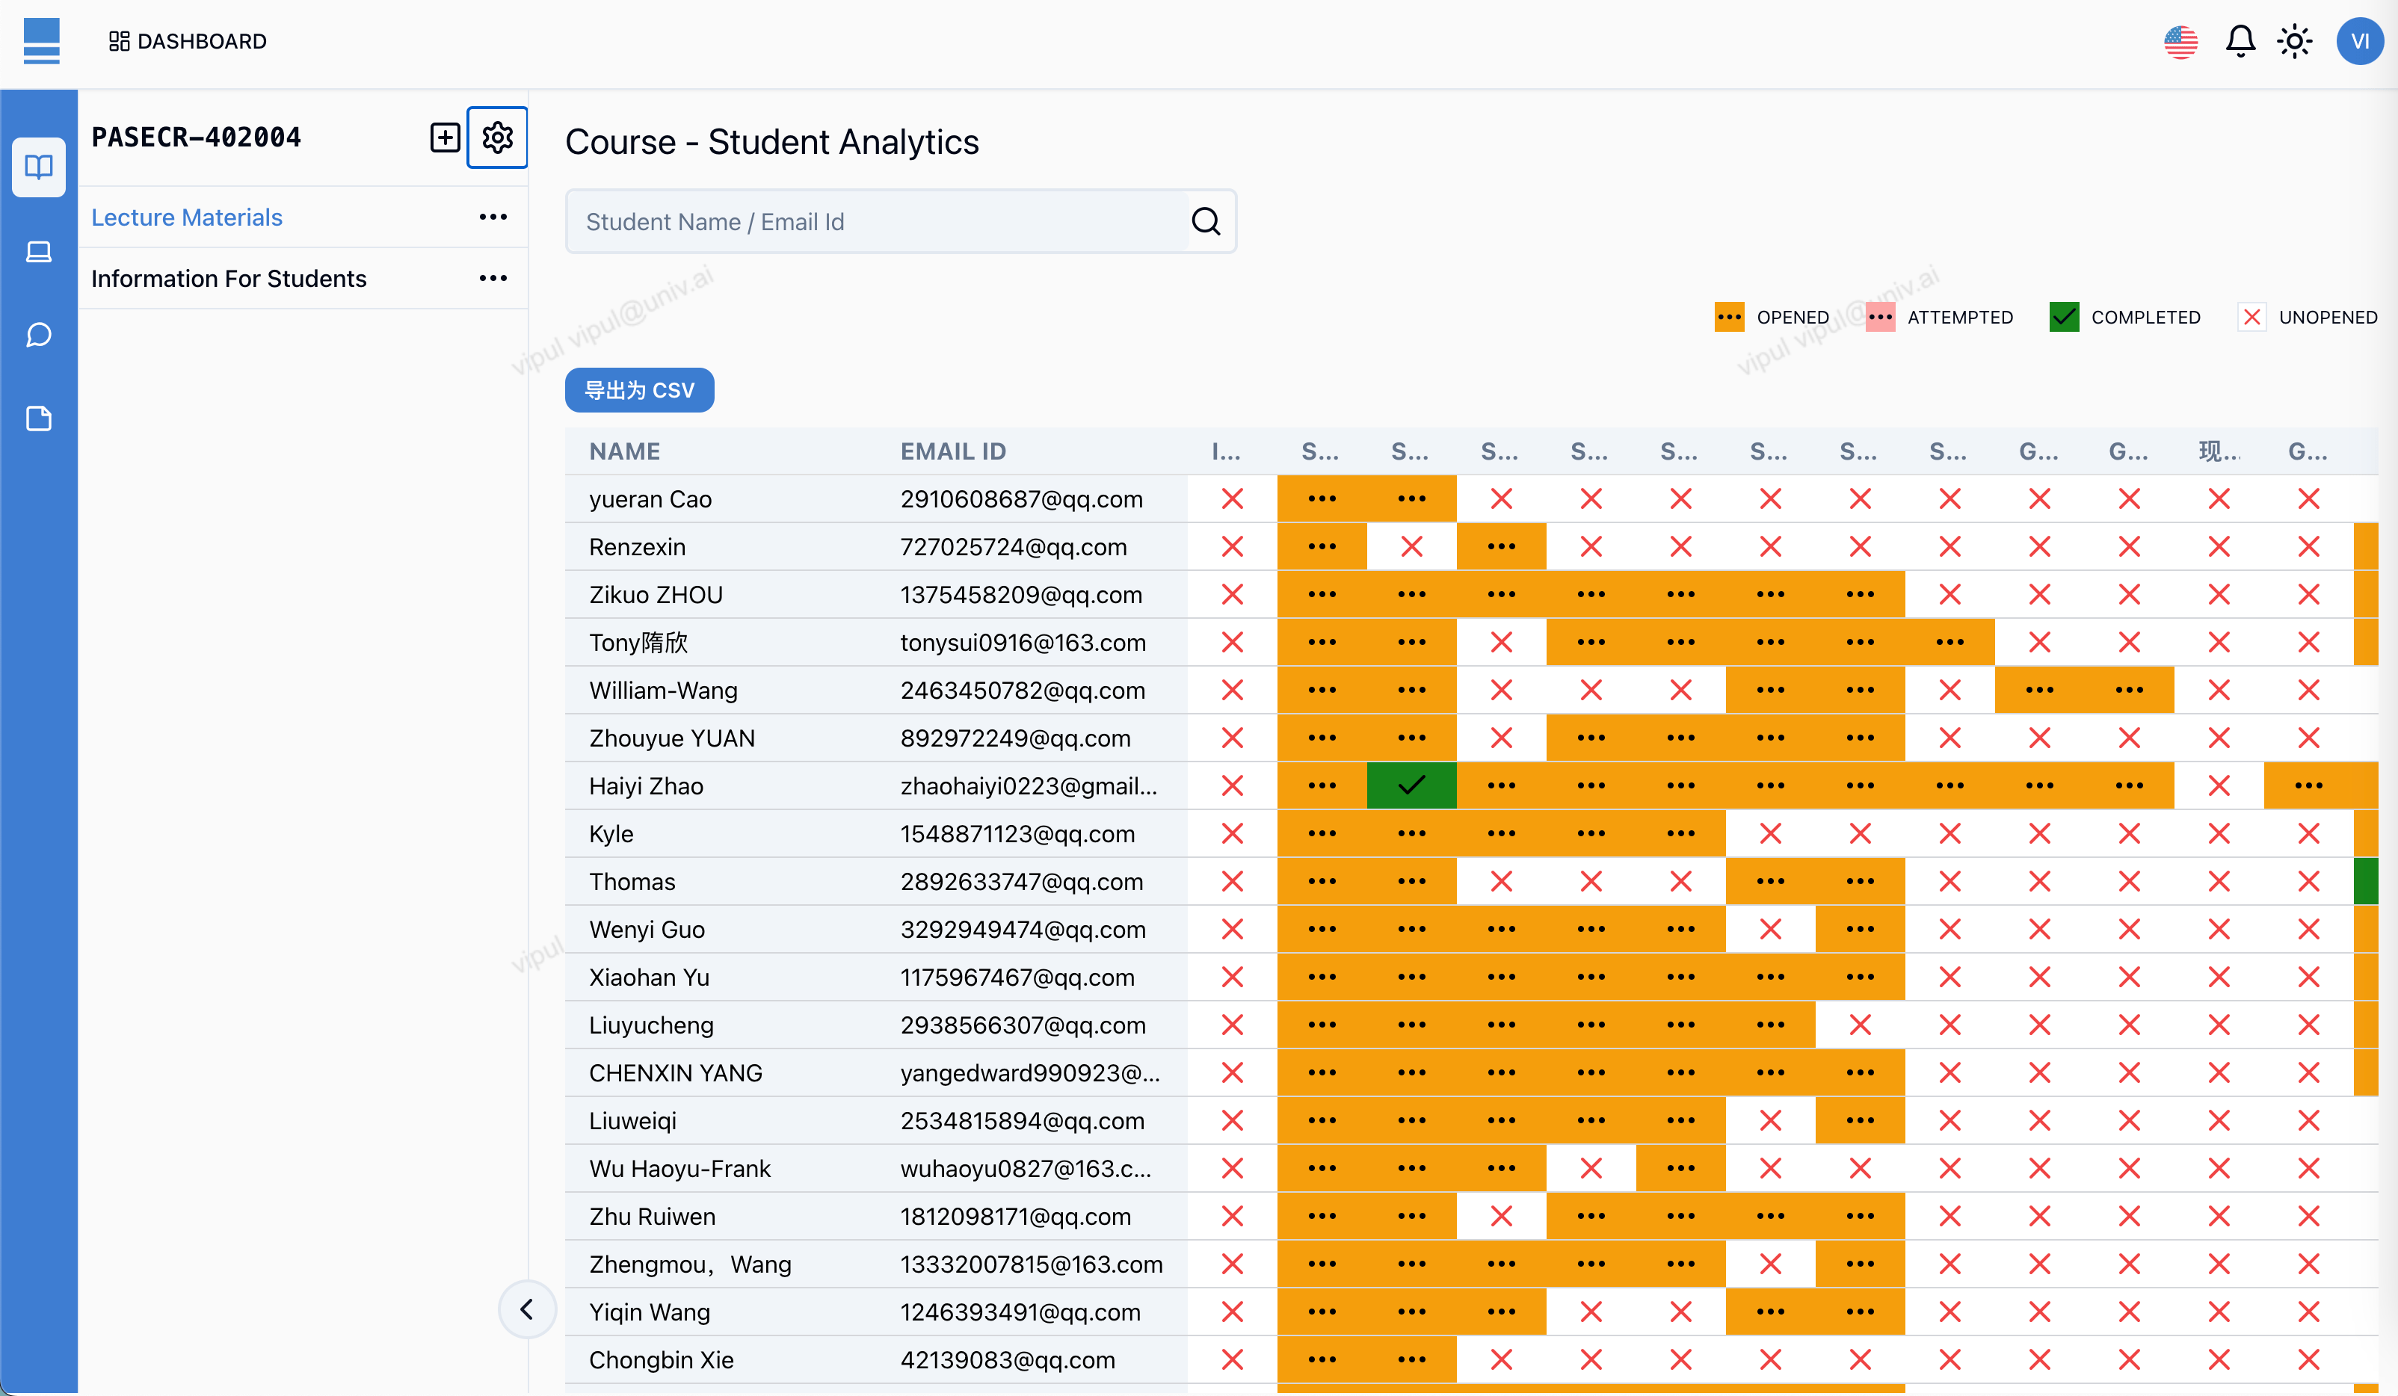Toggle light/dark theme sun icon
This screenshot has height=1396, width=2398.
[x=2294, y=41]
